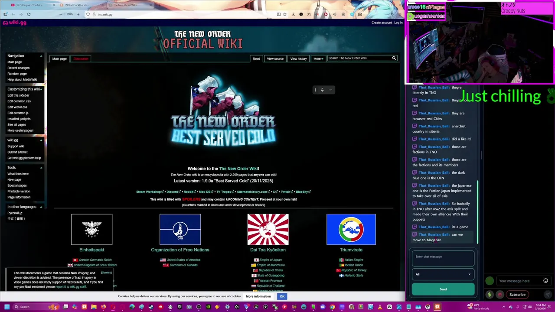Open the Windows Start button
This screenshot has width=555, height=312.
(7, 307)
